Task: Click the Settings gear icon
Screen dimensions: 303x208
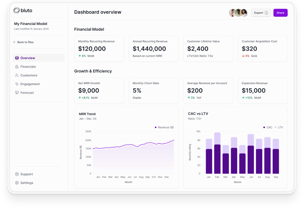Action: [x=17, y=183]
